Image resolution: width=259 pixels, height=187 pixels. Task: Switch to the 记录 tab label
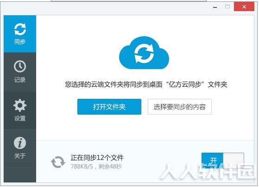point(20,80)
